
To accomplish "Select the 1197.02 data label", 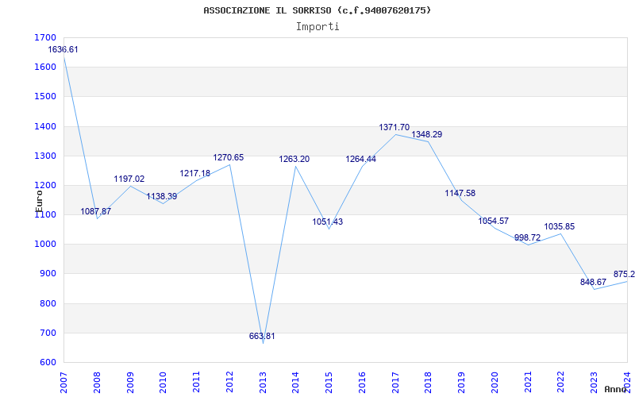I will coord(129,179).
